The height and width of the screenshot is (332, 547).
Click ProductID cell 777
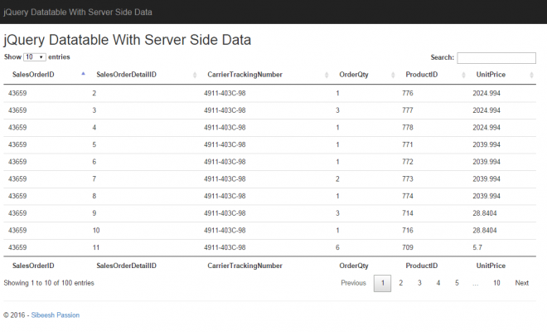408,110
